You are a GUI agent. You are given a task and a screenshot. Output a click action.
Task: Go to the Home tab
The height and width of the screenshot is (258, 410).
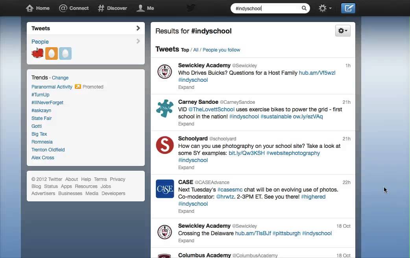pos(38,8)
